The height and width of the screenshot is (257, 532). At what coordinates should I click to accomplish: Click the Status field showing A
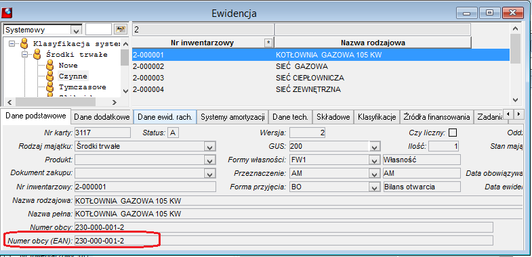click(173, 133)
